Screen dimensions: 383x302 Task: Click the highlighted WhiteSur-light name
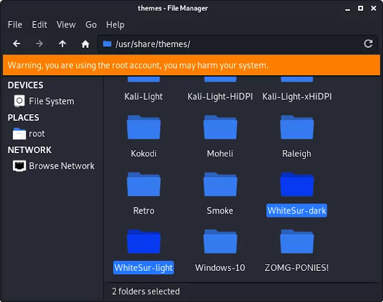point(144,267)
